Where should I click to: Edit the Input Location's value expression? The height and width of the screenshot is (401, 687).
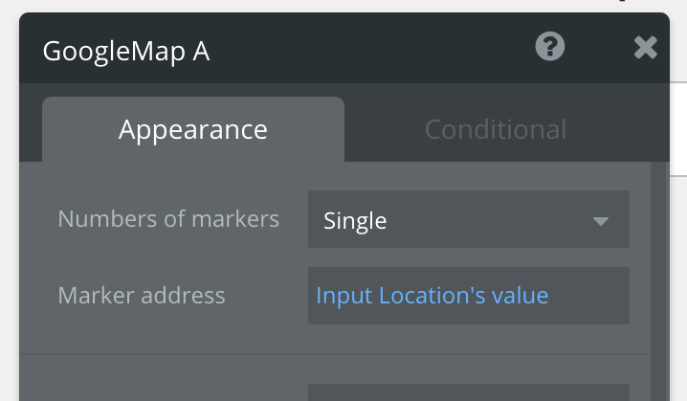432,296
